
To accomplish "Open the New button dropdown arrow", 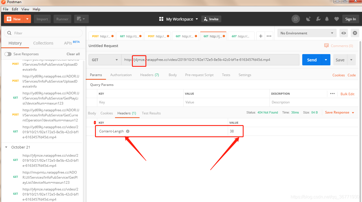I will [x=27, y=19].
